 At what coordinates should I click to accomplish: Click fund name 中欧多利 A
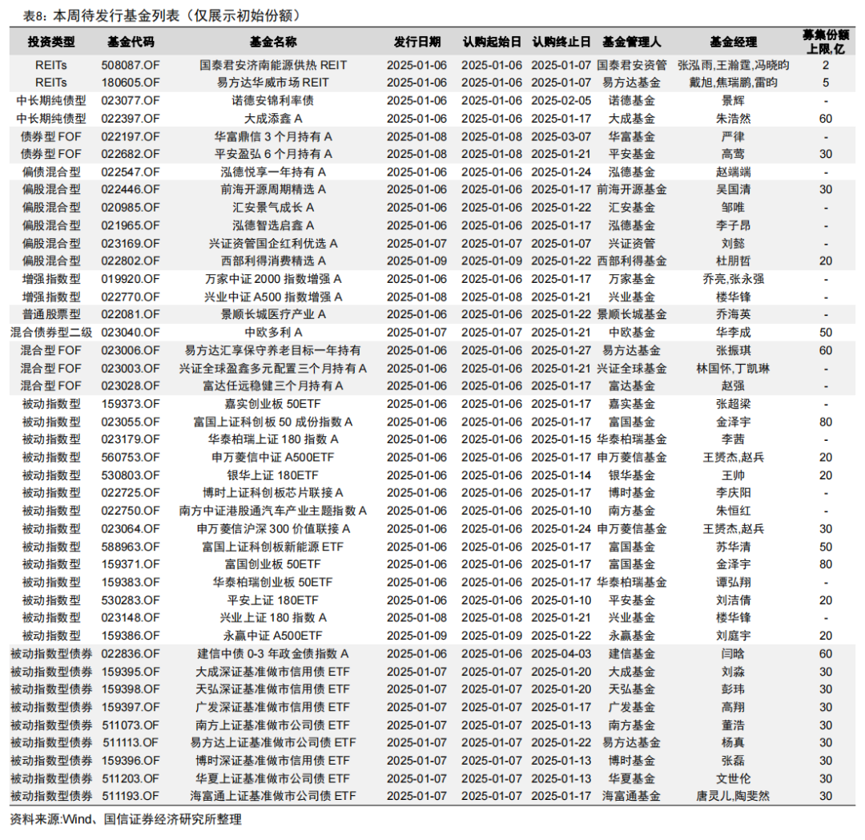273,333
